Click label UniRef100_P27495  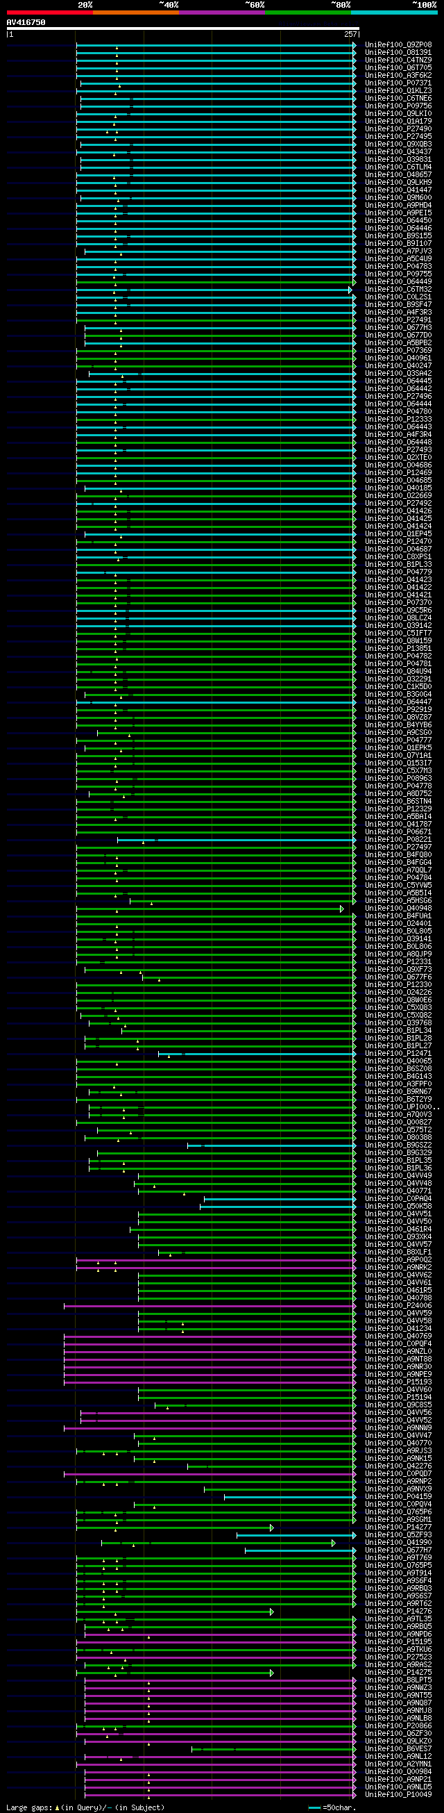click(398, 137)
